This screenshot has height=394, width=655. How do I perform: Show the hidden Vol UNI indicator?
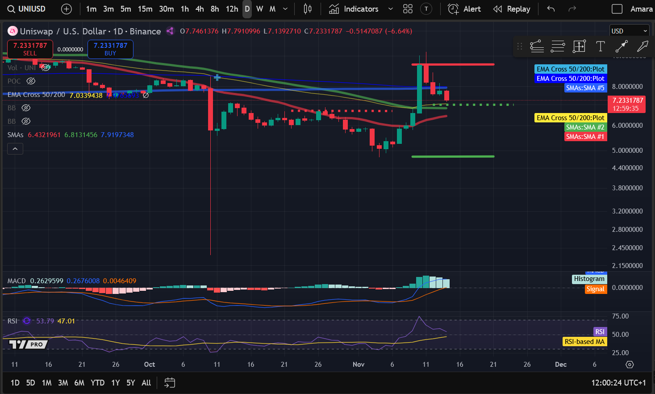click(x=46, y=68)
